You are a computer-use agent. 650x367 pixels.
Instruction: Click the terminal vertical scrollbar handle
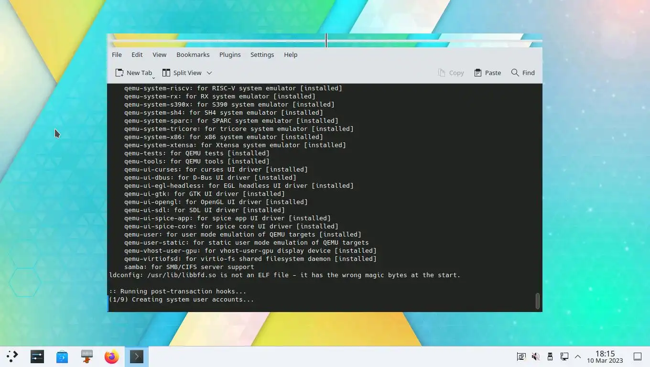[x=538, y=301]
